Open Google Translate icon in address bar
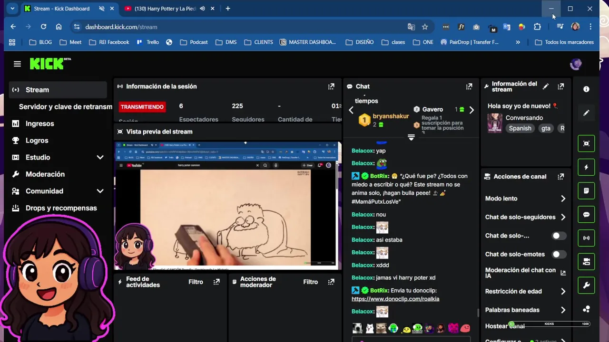The width and height of the screenshot is (609, 342). (x=411, y=27)
